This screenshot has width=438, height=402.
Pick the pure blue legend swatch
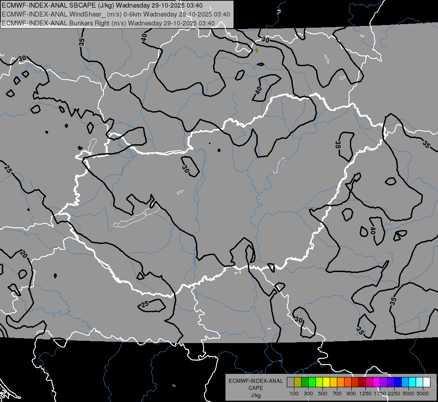tap(398, 382)
